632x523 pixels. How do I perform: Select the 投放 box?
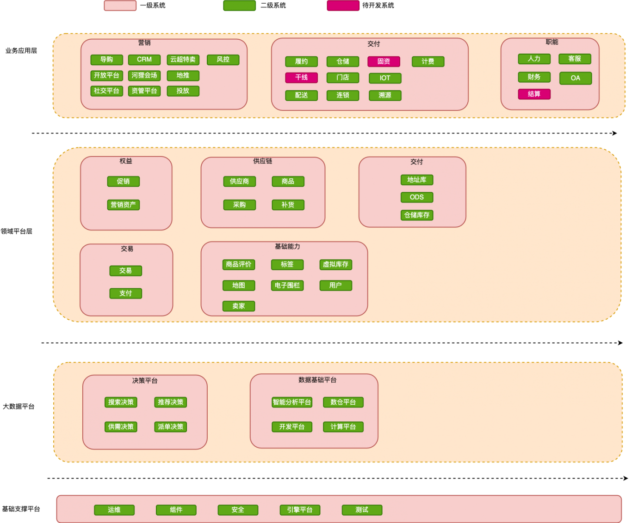(183, 91)
